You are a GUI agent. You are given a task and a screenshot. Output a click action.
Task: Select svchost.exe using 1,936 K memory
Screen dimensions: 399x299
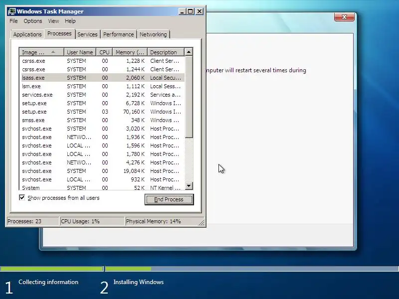(x=102, y=137)
